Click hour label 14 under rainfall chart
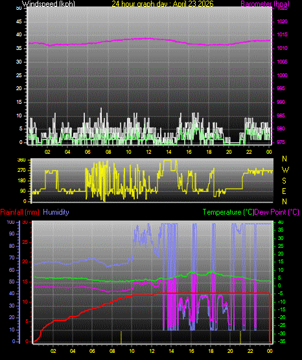The height and width of the screenshot is (360, 302). tap(171, 351)
